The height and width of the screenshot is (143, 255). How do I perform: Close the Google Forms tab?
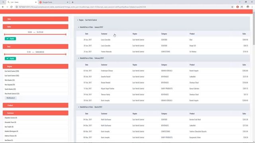pos(68,2)
